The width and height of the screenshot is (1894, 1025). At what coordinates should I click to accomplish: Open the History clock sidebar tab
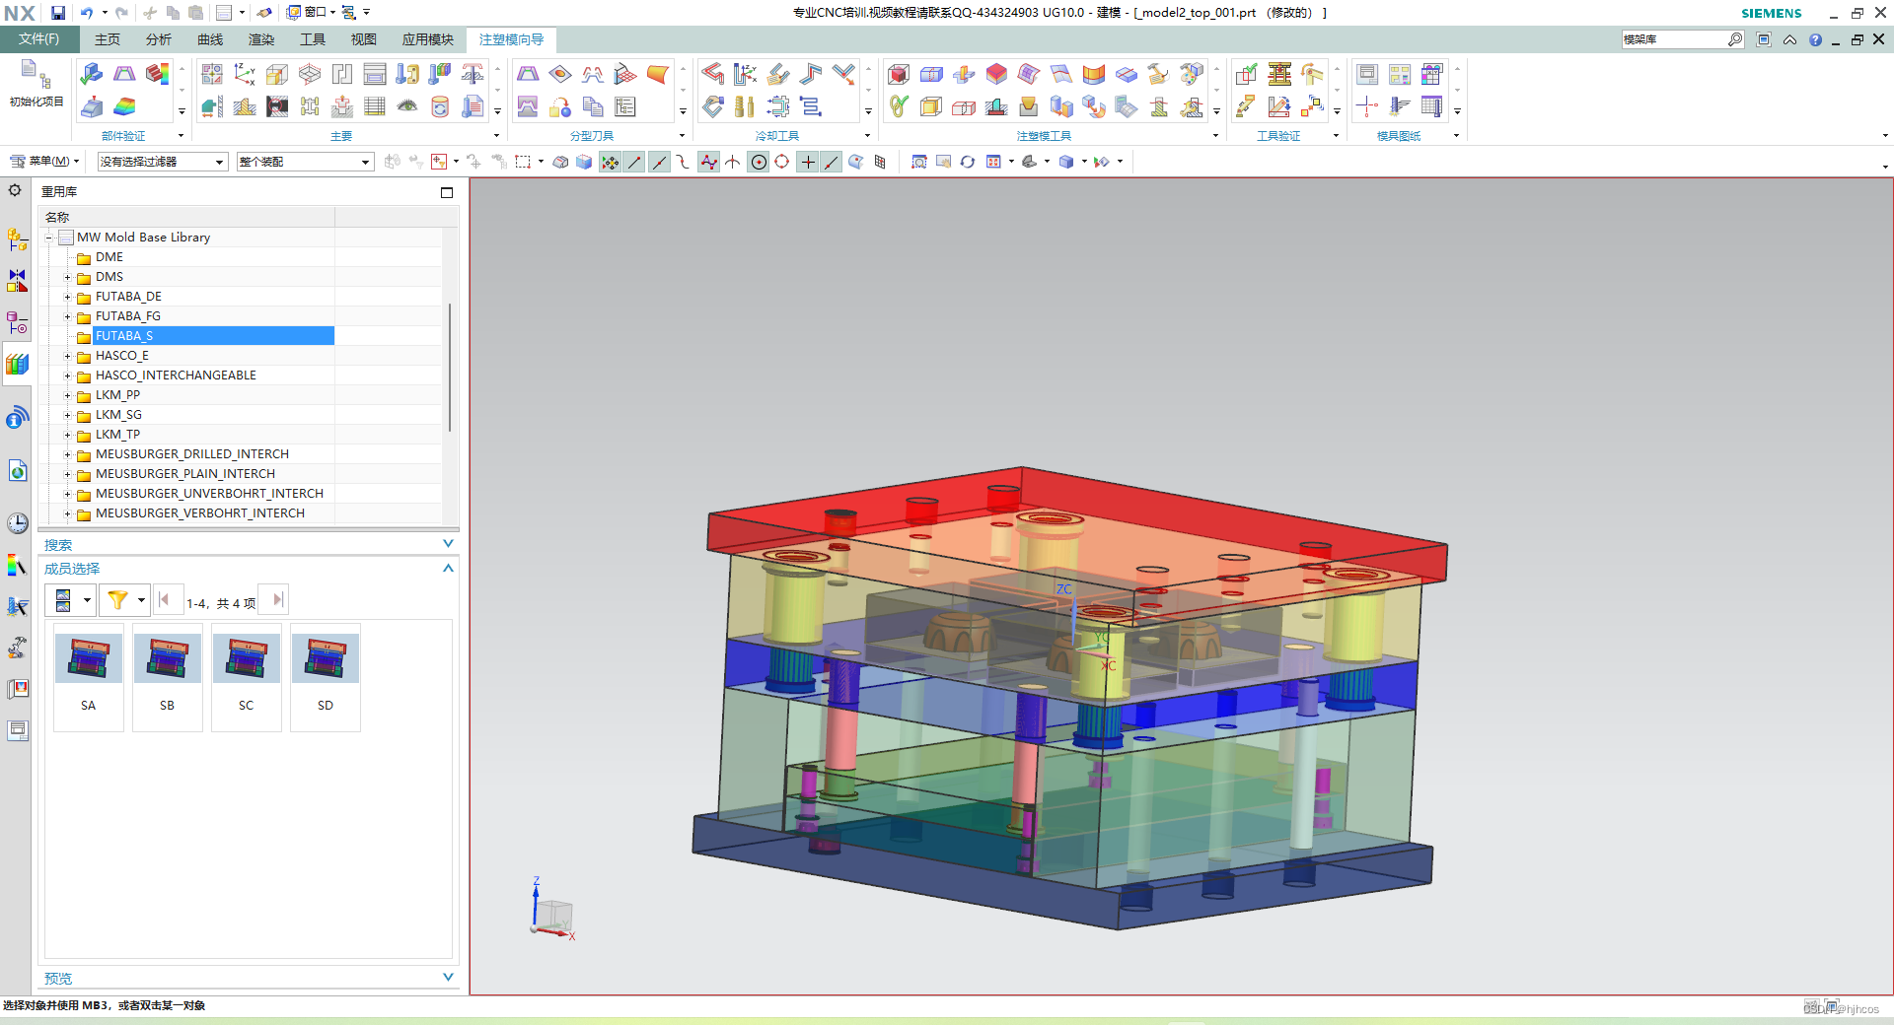[17, 523]
